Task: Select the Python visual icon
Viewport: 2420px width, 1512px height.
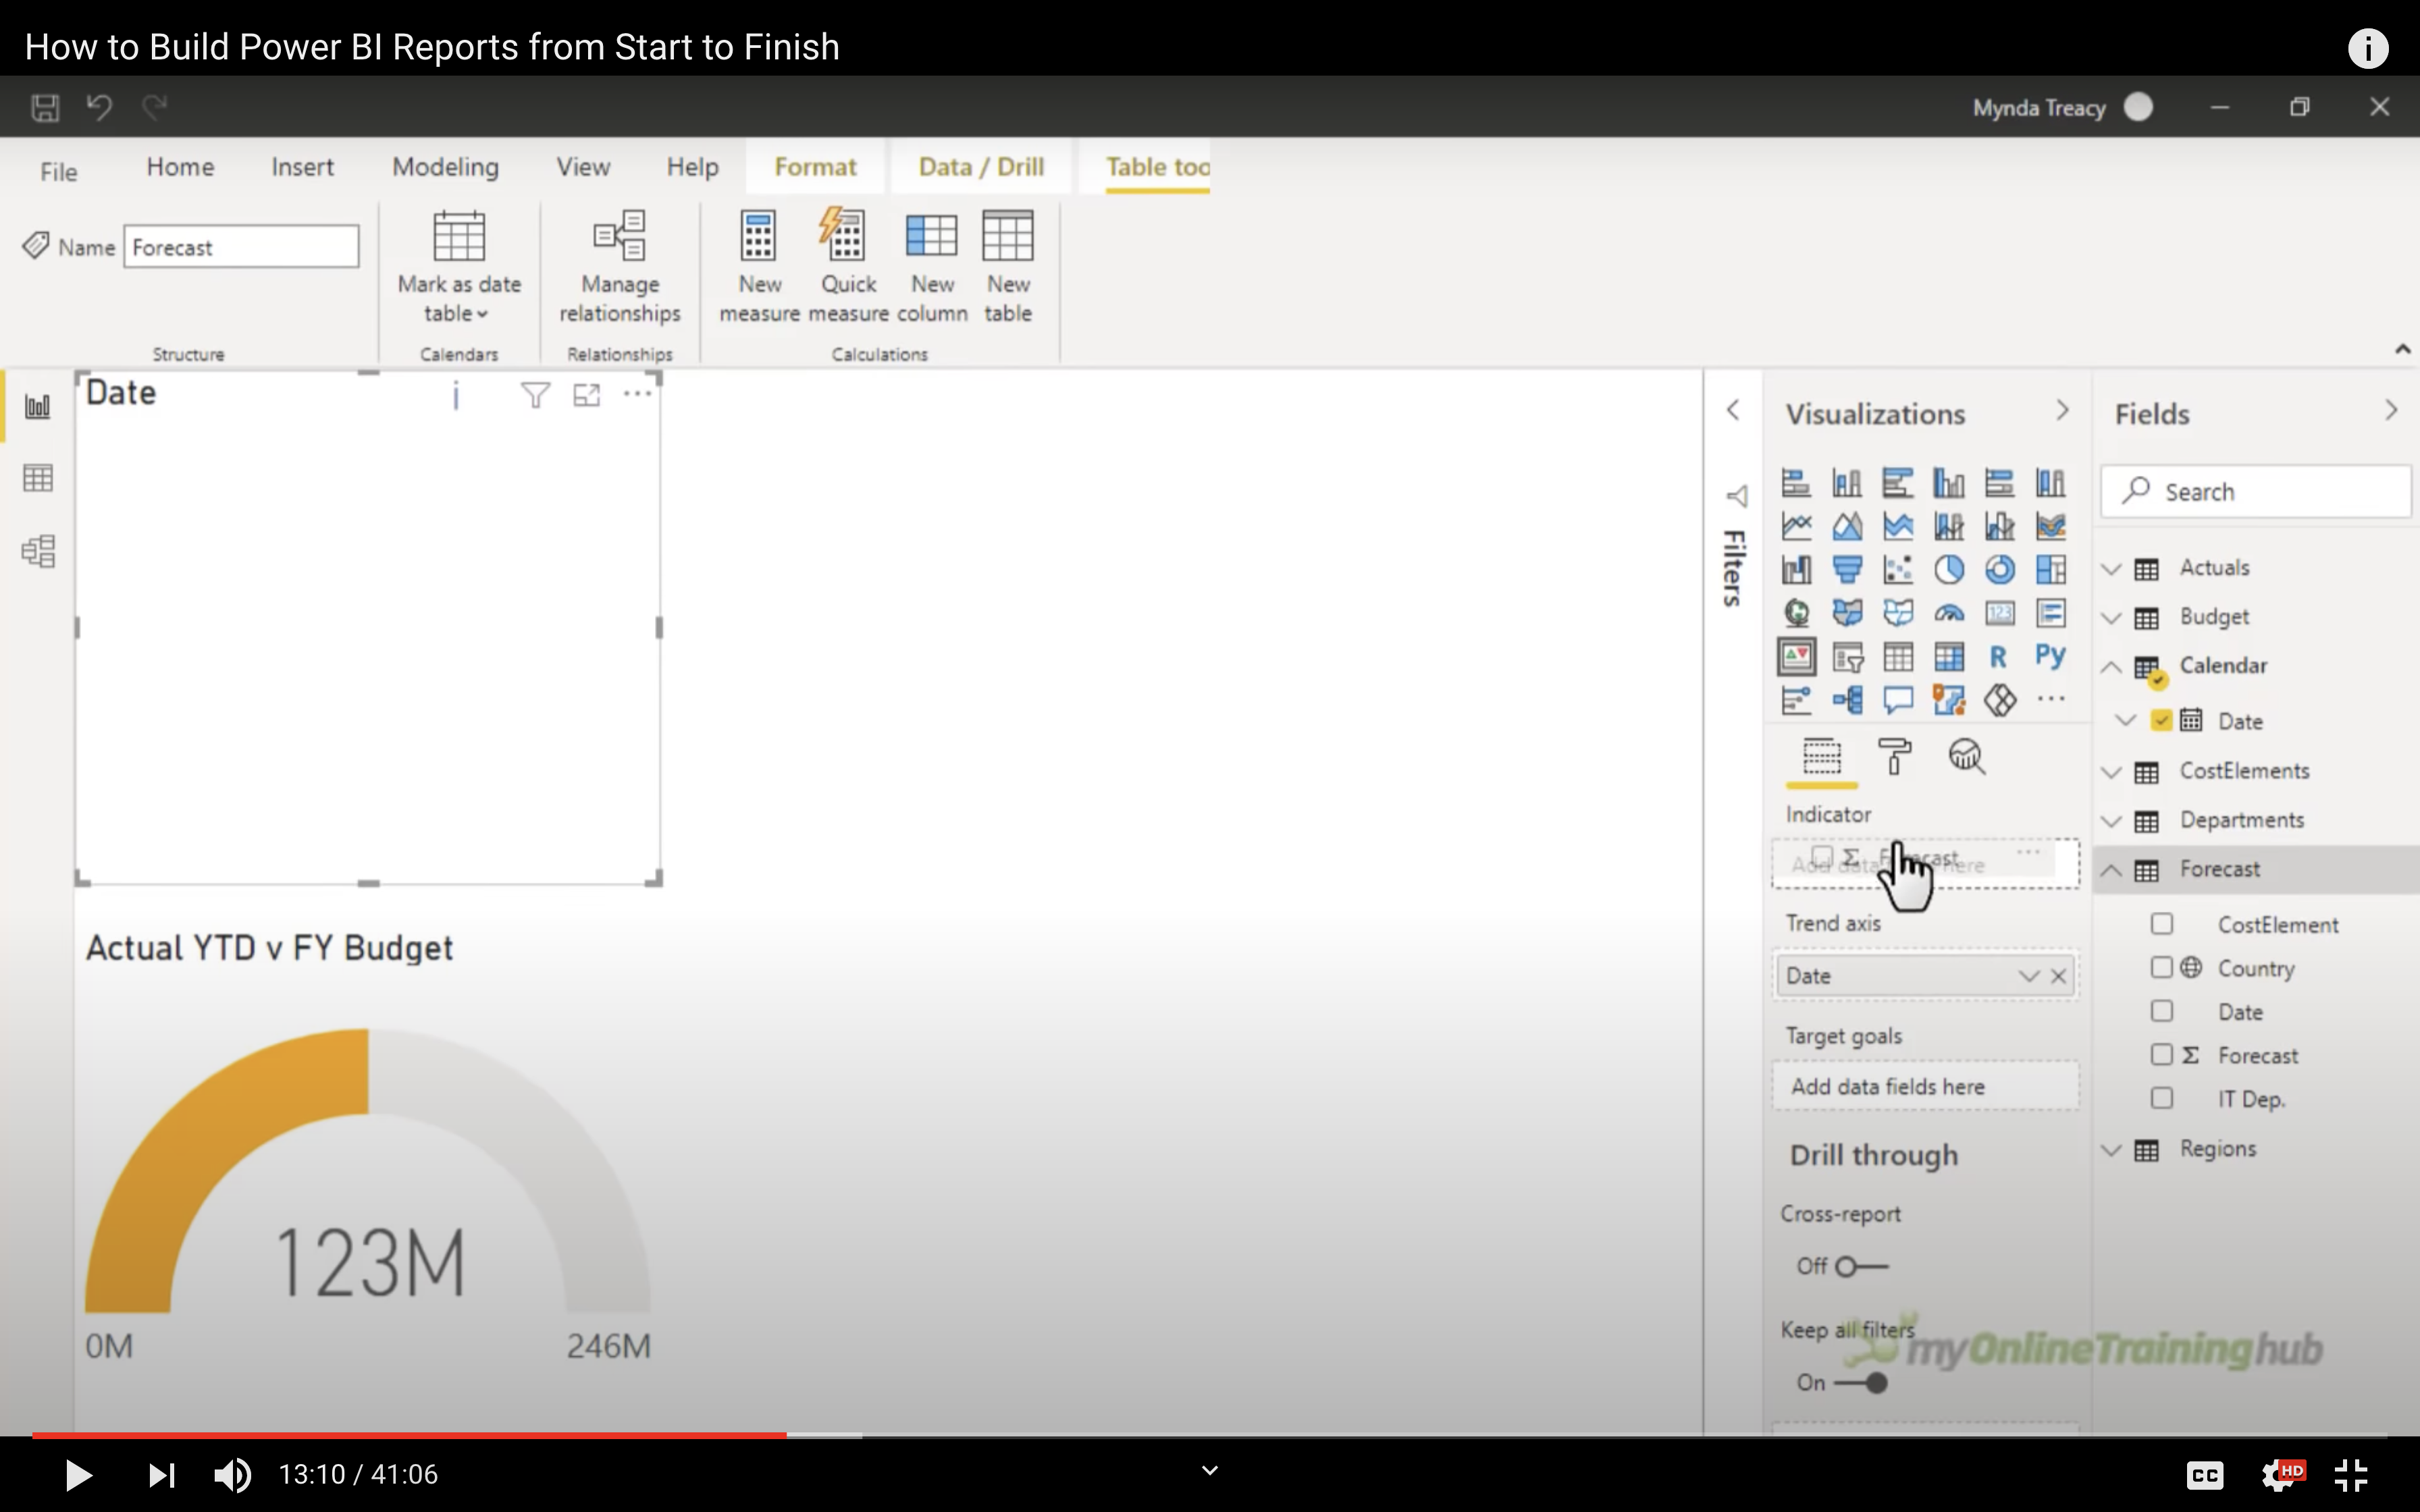Action: (2050, 656)
